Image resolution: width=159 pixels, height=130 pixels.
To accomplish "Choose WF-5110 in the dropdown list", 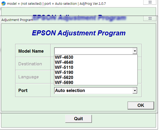I will [x=96, y=68].
